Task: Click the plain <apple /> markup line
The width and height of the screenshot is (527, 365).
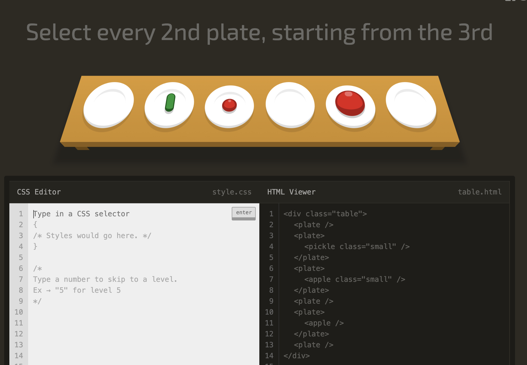Action: tap(324, 323)
